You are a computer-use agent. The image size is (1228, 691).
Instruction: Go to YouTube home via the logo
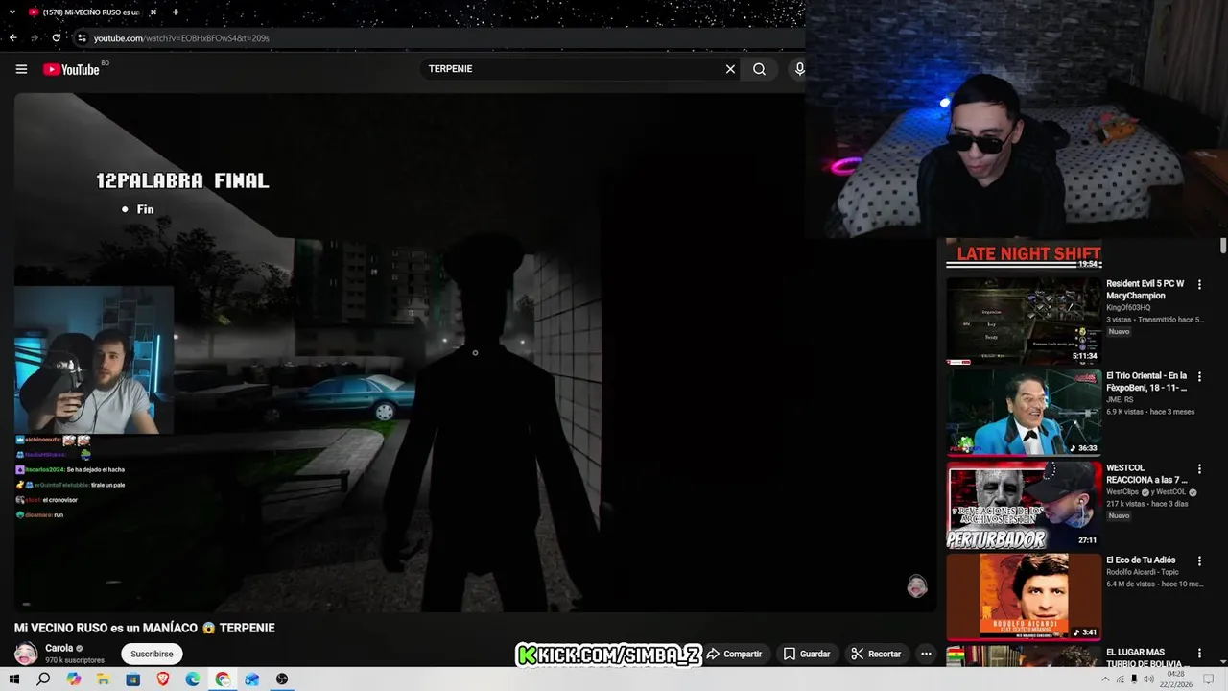[72, 69]
